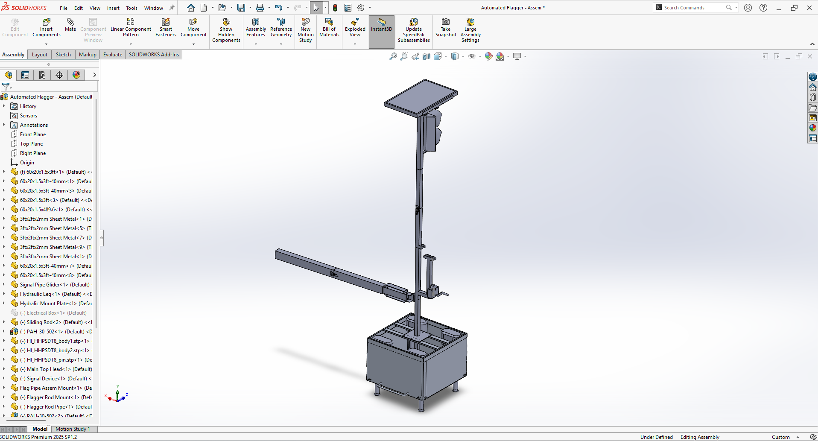The width and height of the screenshot is (818, 441).
Task: Switch to Motion Study 1 tab
Action: click(73, 429)
